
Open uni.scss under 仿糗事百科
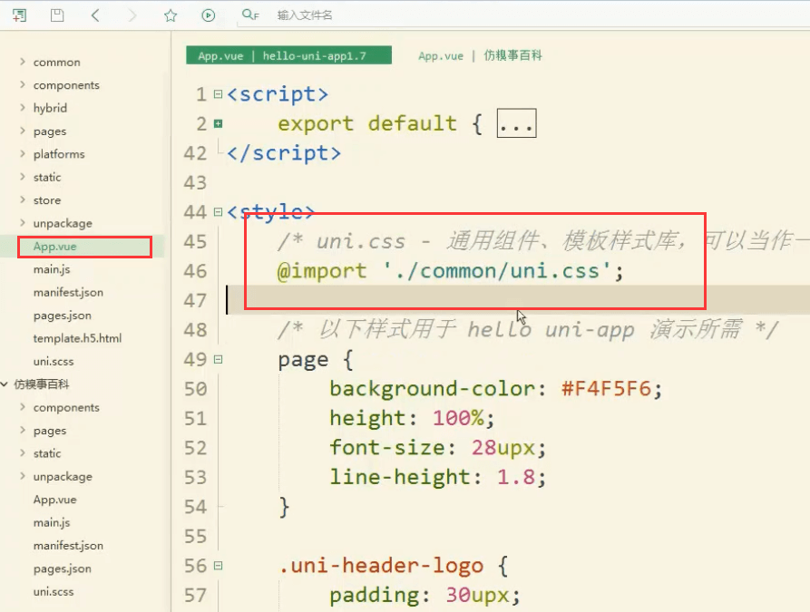[54, 592]
